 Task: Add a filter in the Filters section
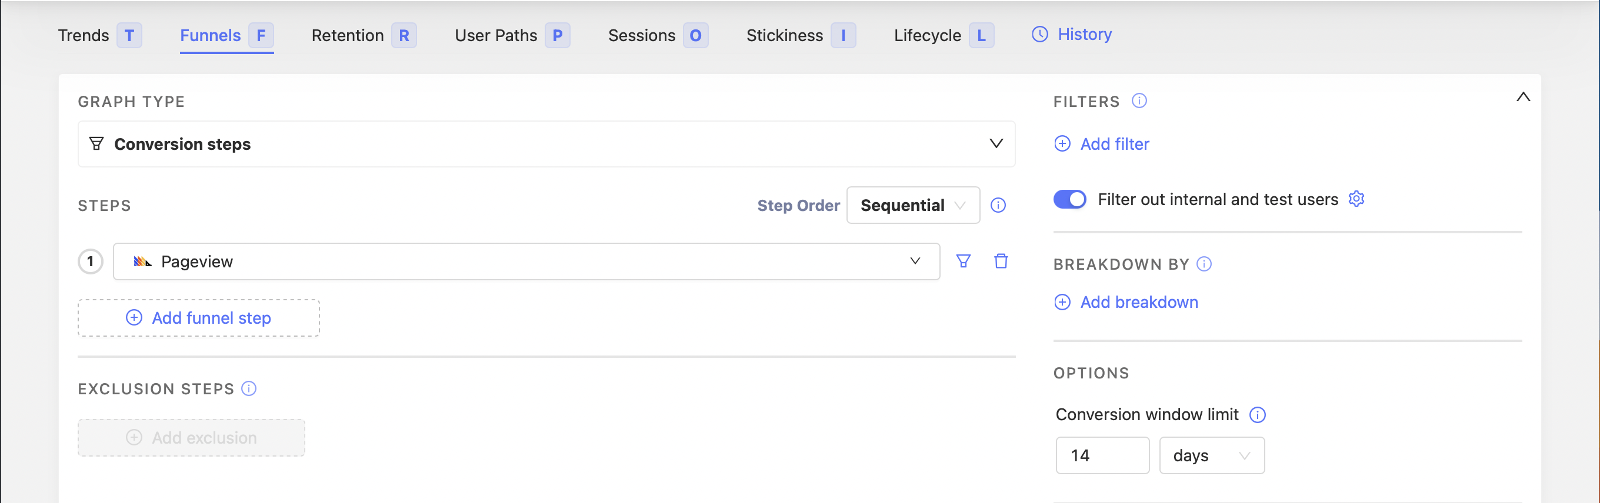tap(1101, 143)
